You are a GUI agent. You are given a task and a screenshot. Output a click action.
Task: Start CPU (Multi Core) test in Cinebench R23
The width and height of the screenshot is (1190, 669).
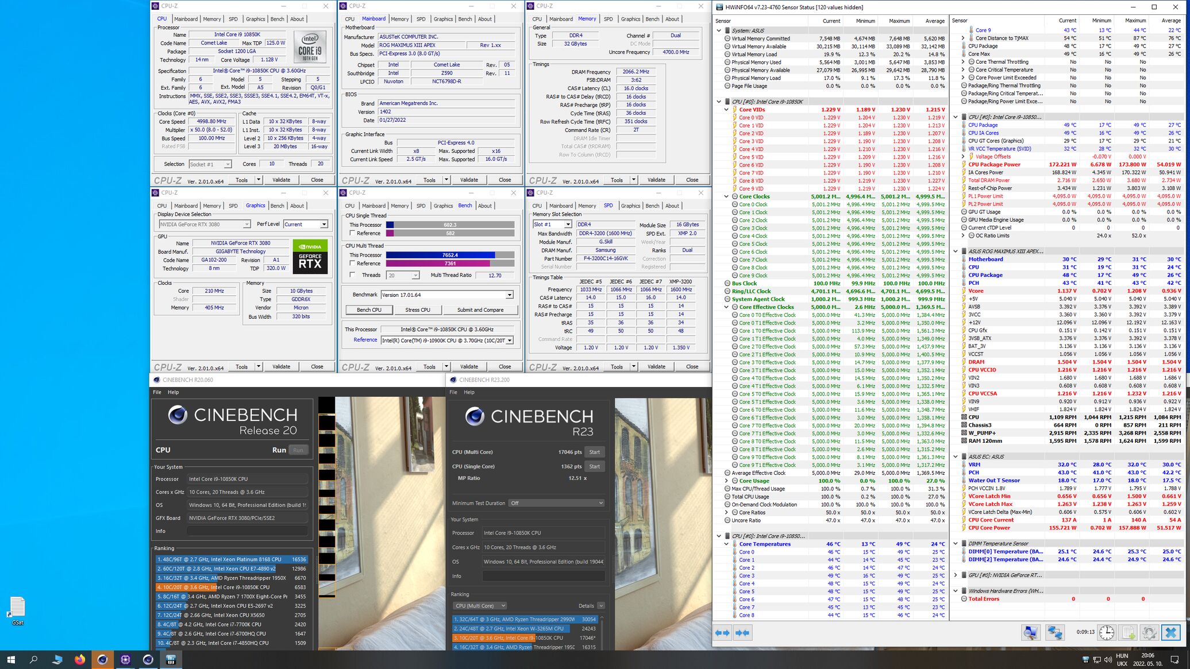click(x=594, y=452)
